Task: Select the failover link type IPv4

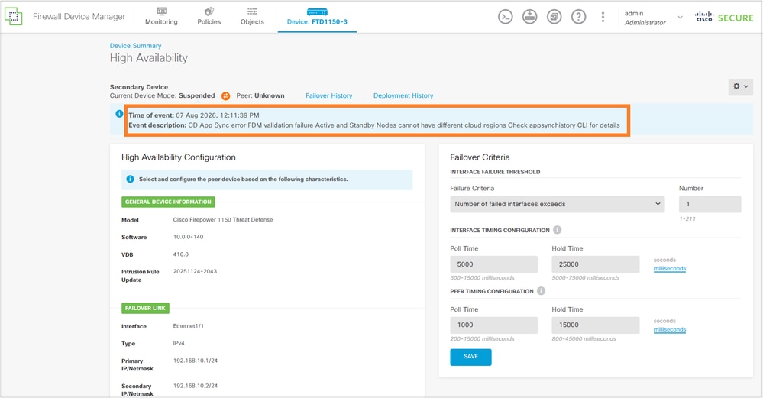Action: (179, 343)
